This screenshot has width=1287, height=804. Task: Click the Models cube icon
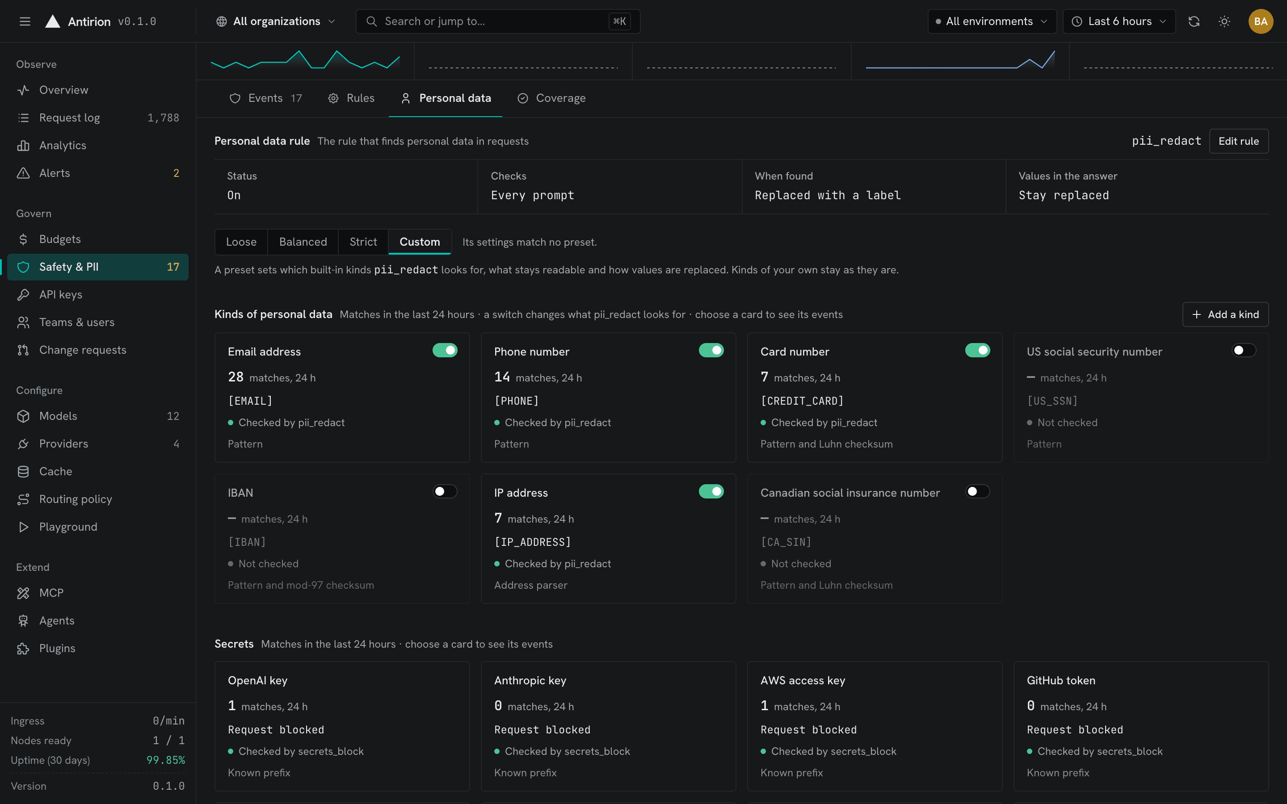coord(23,416)
